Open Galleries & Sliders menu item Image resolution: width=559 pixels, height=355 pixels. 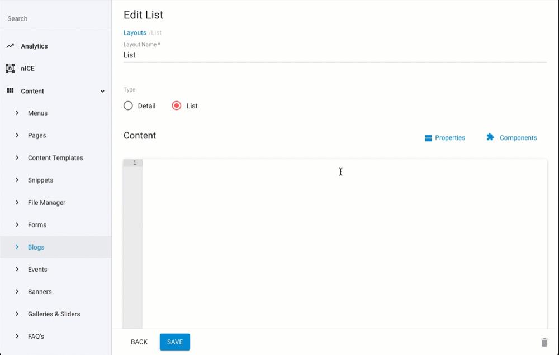coord(54,314)
